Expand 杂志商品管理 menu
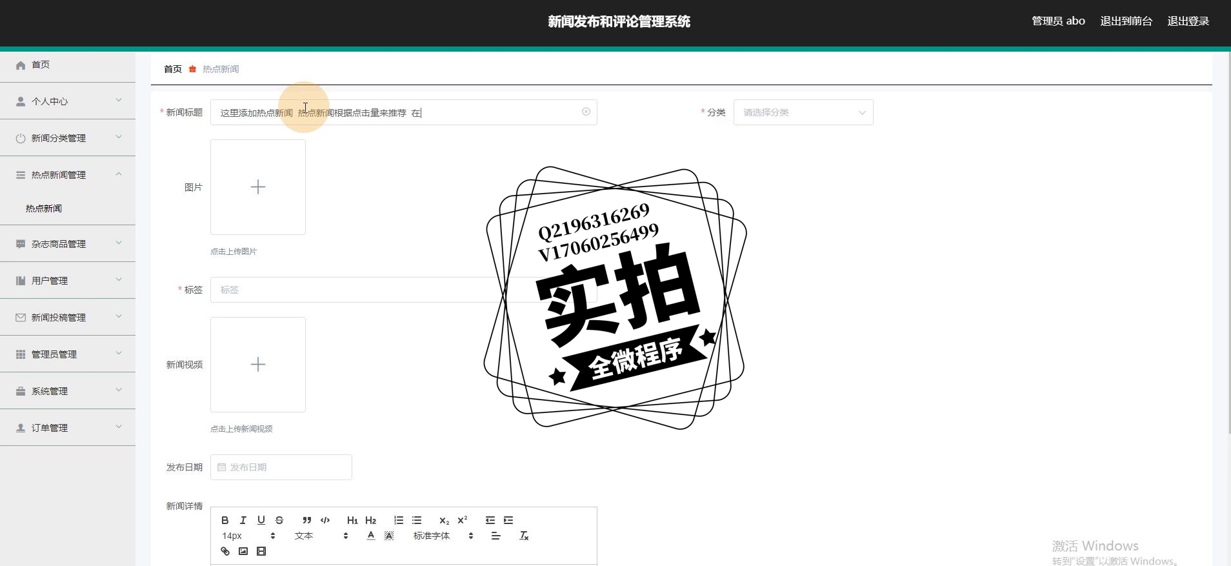 pyautogui.click(x=68, y=244)
